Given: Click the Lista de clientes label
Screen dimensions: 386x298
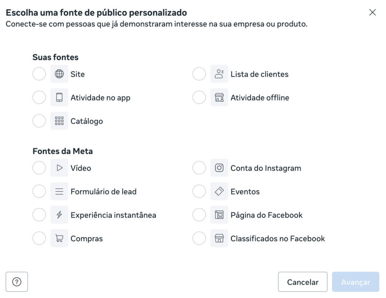Looking at the screenshot, I should tap(259, 74).
